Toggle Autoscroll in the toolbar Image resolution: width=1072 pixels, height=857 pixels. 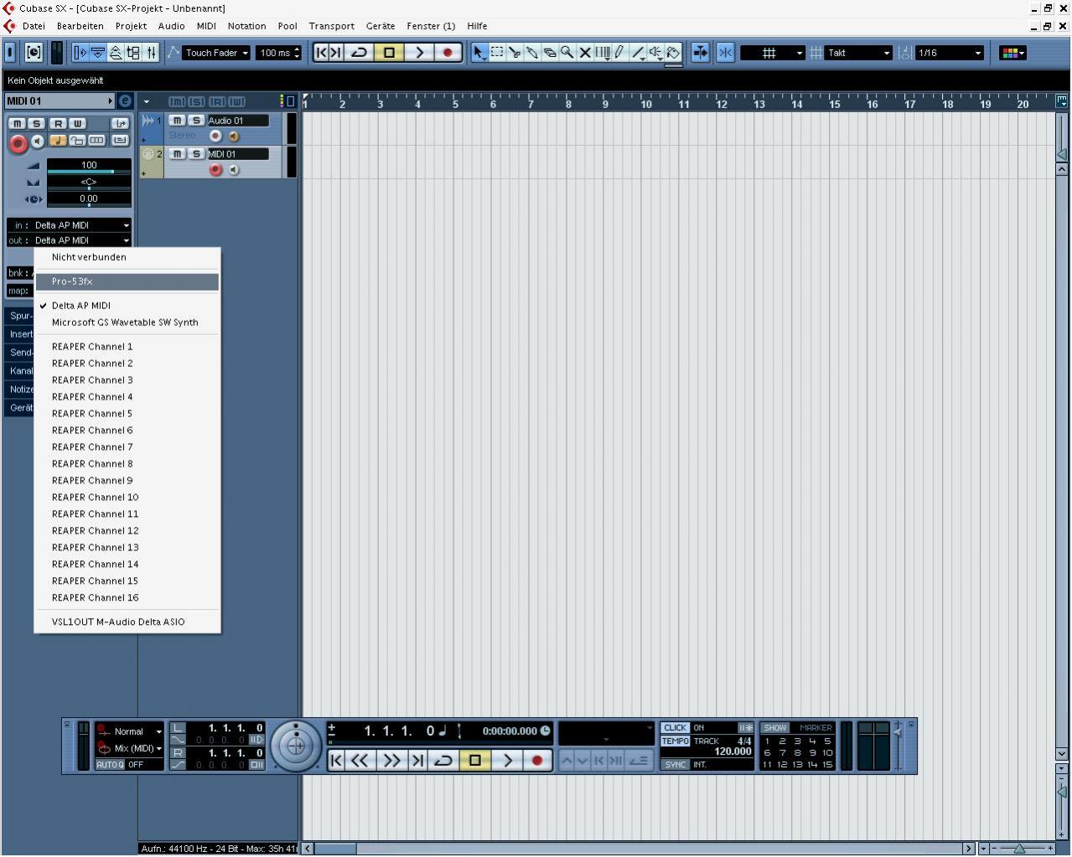tap(700, 53)
